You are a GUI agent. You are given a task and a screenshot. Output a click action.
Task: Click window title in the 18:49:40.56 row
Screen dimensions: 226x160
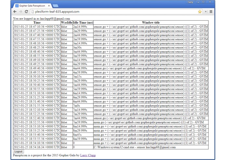pyautogui.click(x=151, y=68)
